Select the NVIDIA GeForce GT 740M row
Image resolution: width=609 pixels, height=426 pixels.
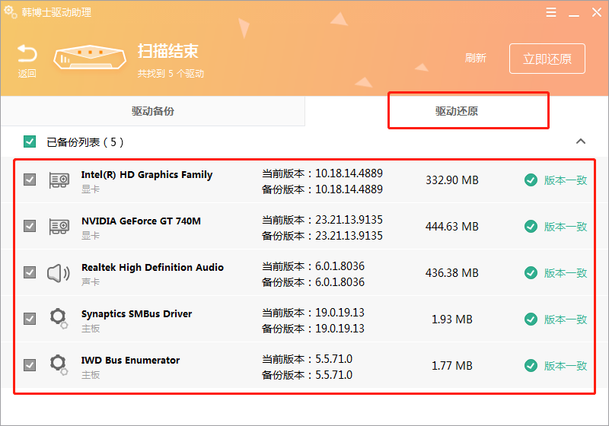(304, 227)
